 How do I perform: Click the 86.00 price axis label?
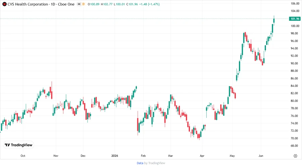click(x=295, y=78)
